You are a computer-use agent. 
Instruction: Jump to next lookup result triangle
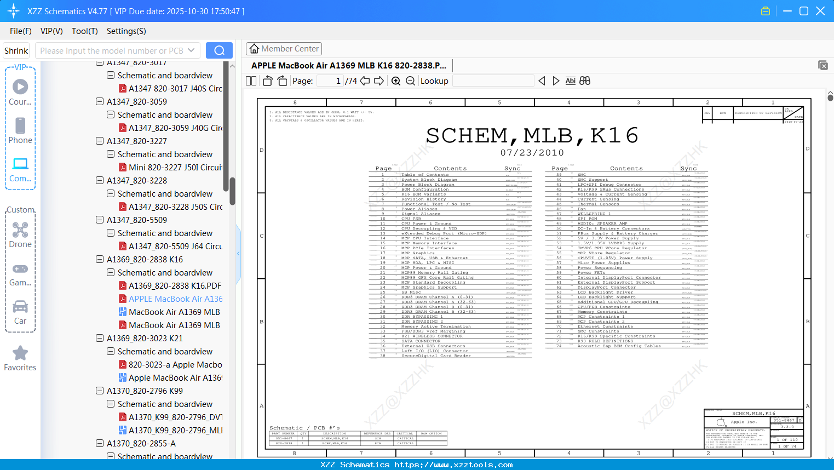pyautogui.click(x=556, y=81)
